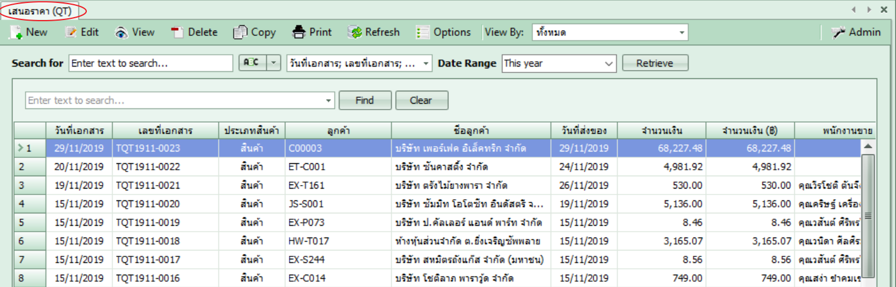Click the New document toolbar icon
Image resolution: width=896 pixels, height=287 pixels.
[15, 32]
